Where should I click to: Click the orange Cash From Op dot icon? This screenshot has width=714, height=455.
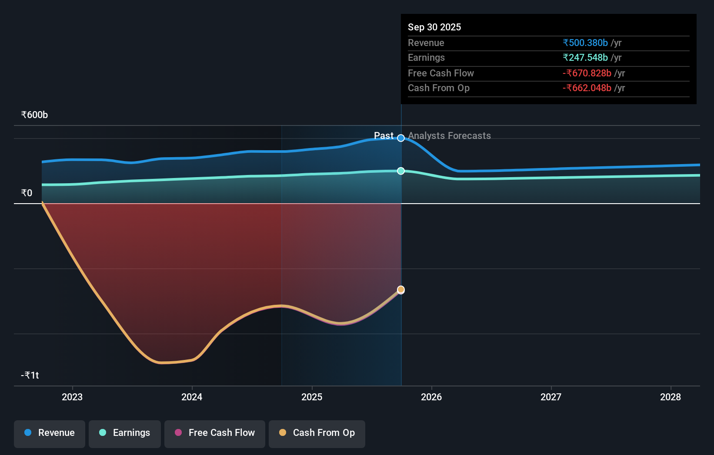(x=283, y=433)
